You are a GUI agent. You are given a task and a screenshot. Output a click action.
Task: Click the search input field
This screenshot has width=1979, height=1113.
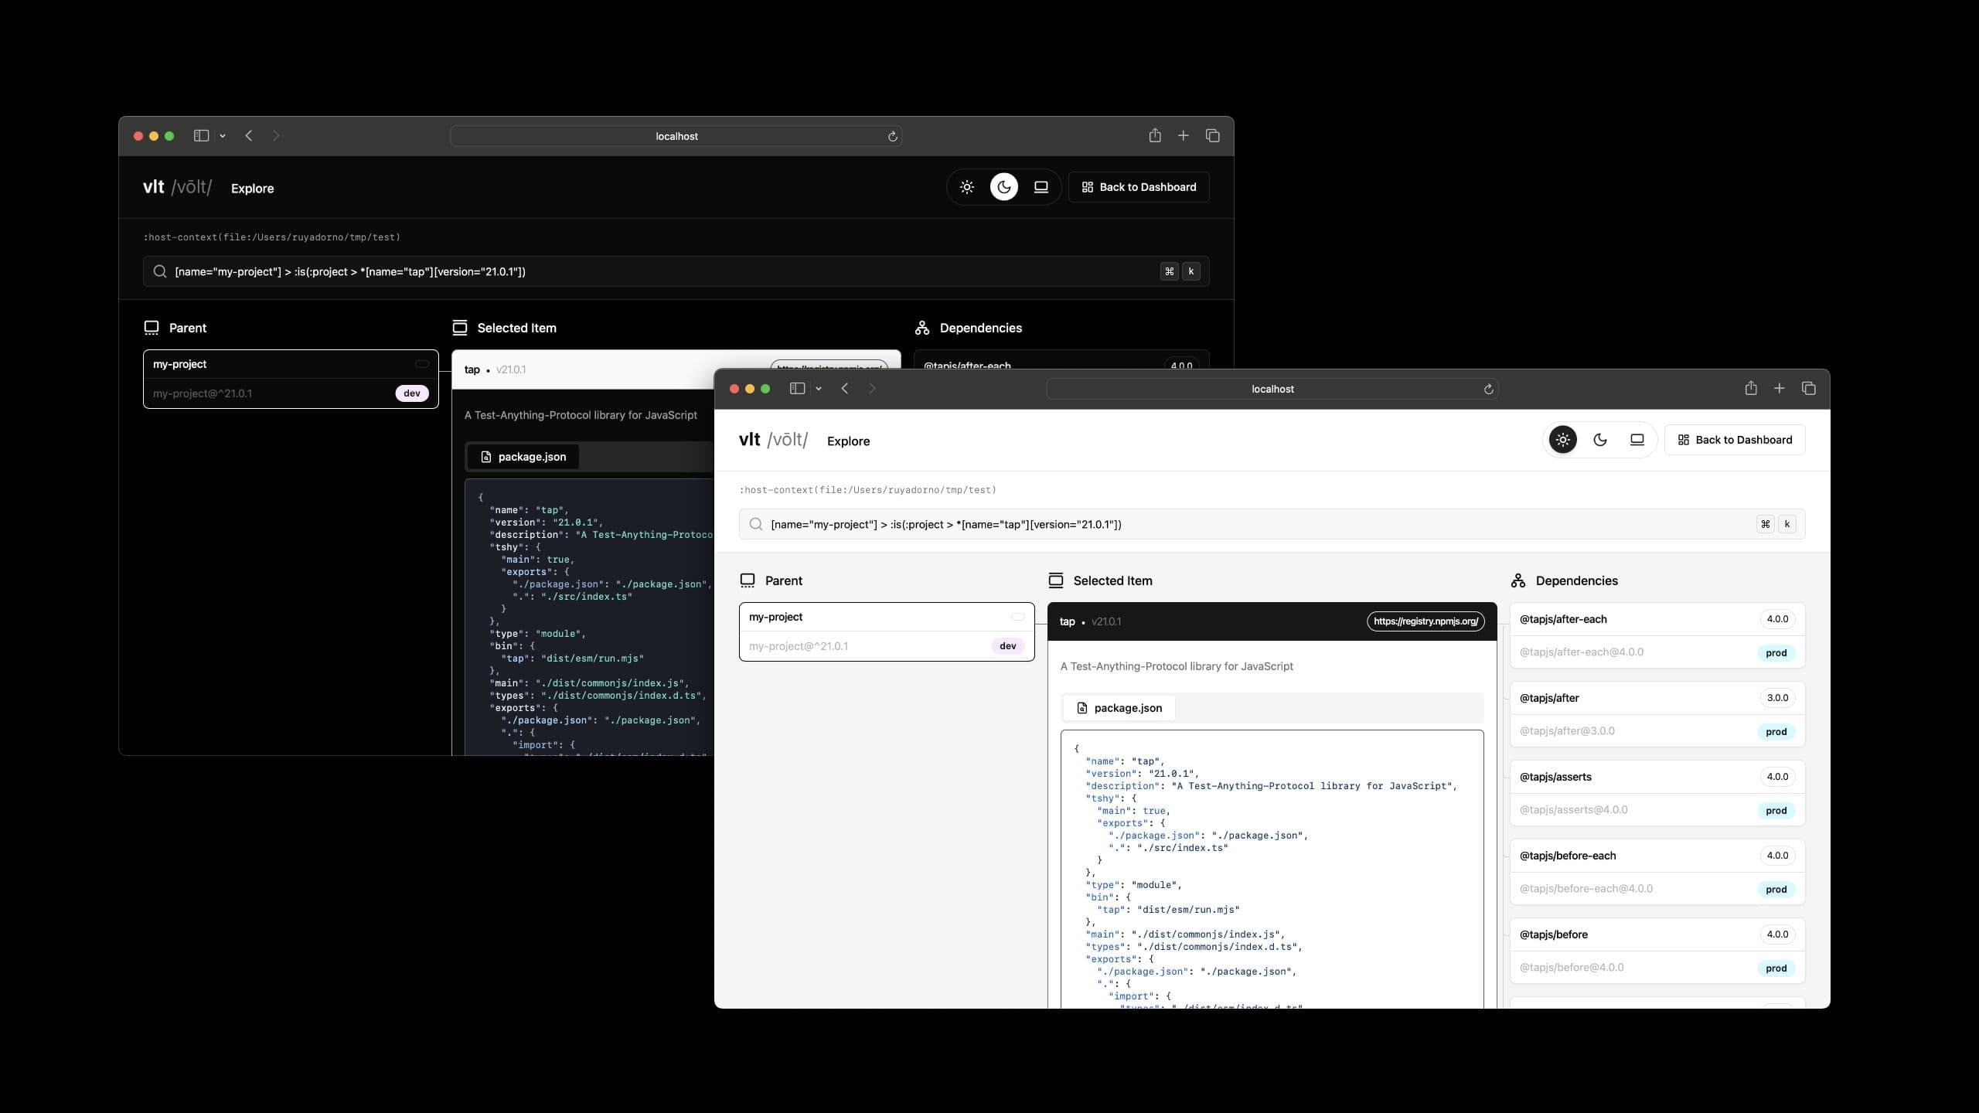(1271, 523)
